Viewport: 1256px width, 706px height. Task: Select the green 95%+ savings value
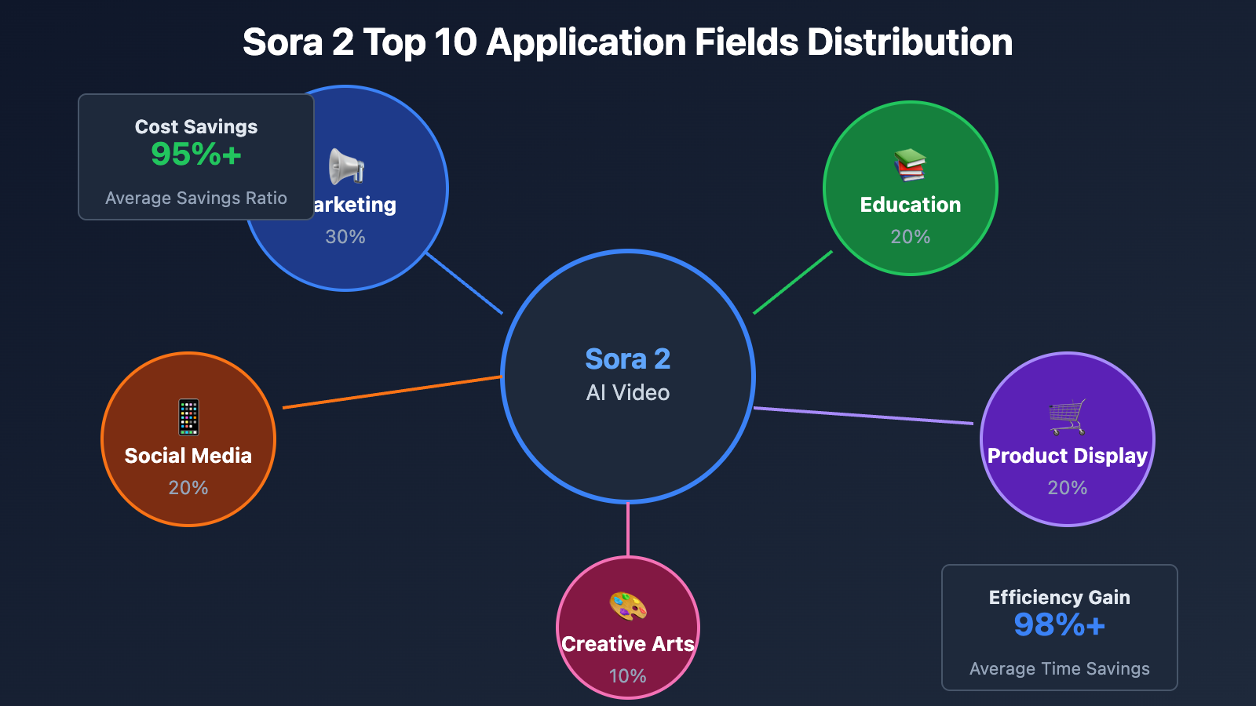click(x=196, y=155)
